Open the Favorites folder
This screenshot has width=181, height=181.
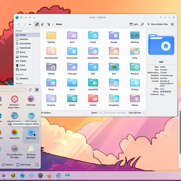114,53
